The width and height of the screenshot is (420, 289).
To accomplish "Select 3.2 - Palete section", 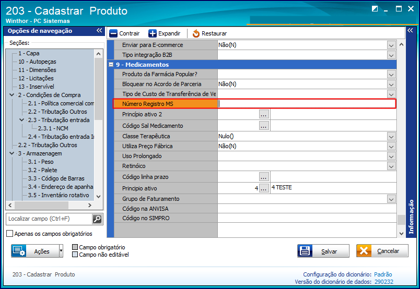I will coord(43,170).
